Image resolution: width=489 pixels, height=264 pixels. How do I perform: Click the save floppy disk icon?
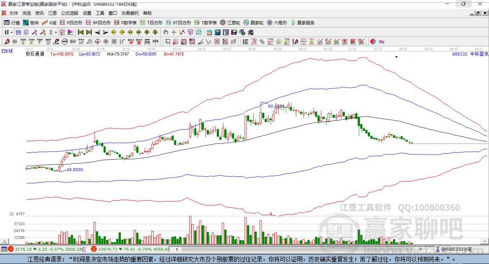[234, 32]
